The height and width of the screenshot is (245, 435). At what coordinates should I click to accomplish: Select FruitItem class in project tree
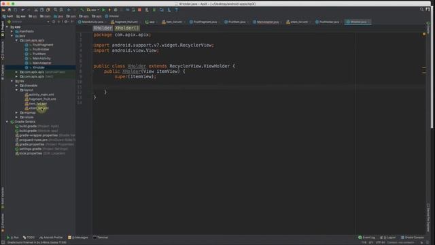tap(39, 54)
